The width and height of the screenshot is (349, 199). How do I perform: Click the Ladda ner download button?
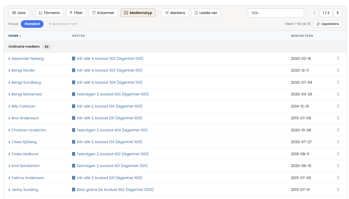206,13
